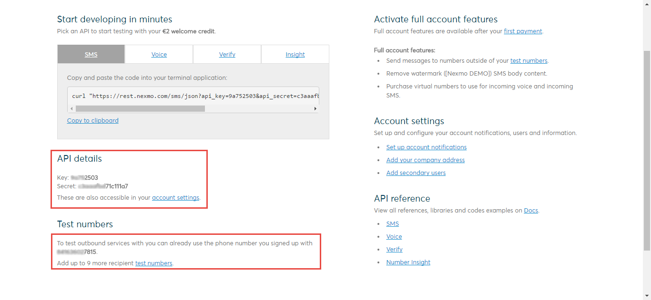The height and width of the screenshot is (300, 651).
Task: Open test numbers link under Test numbers
Action: 153,263
